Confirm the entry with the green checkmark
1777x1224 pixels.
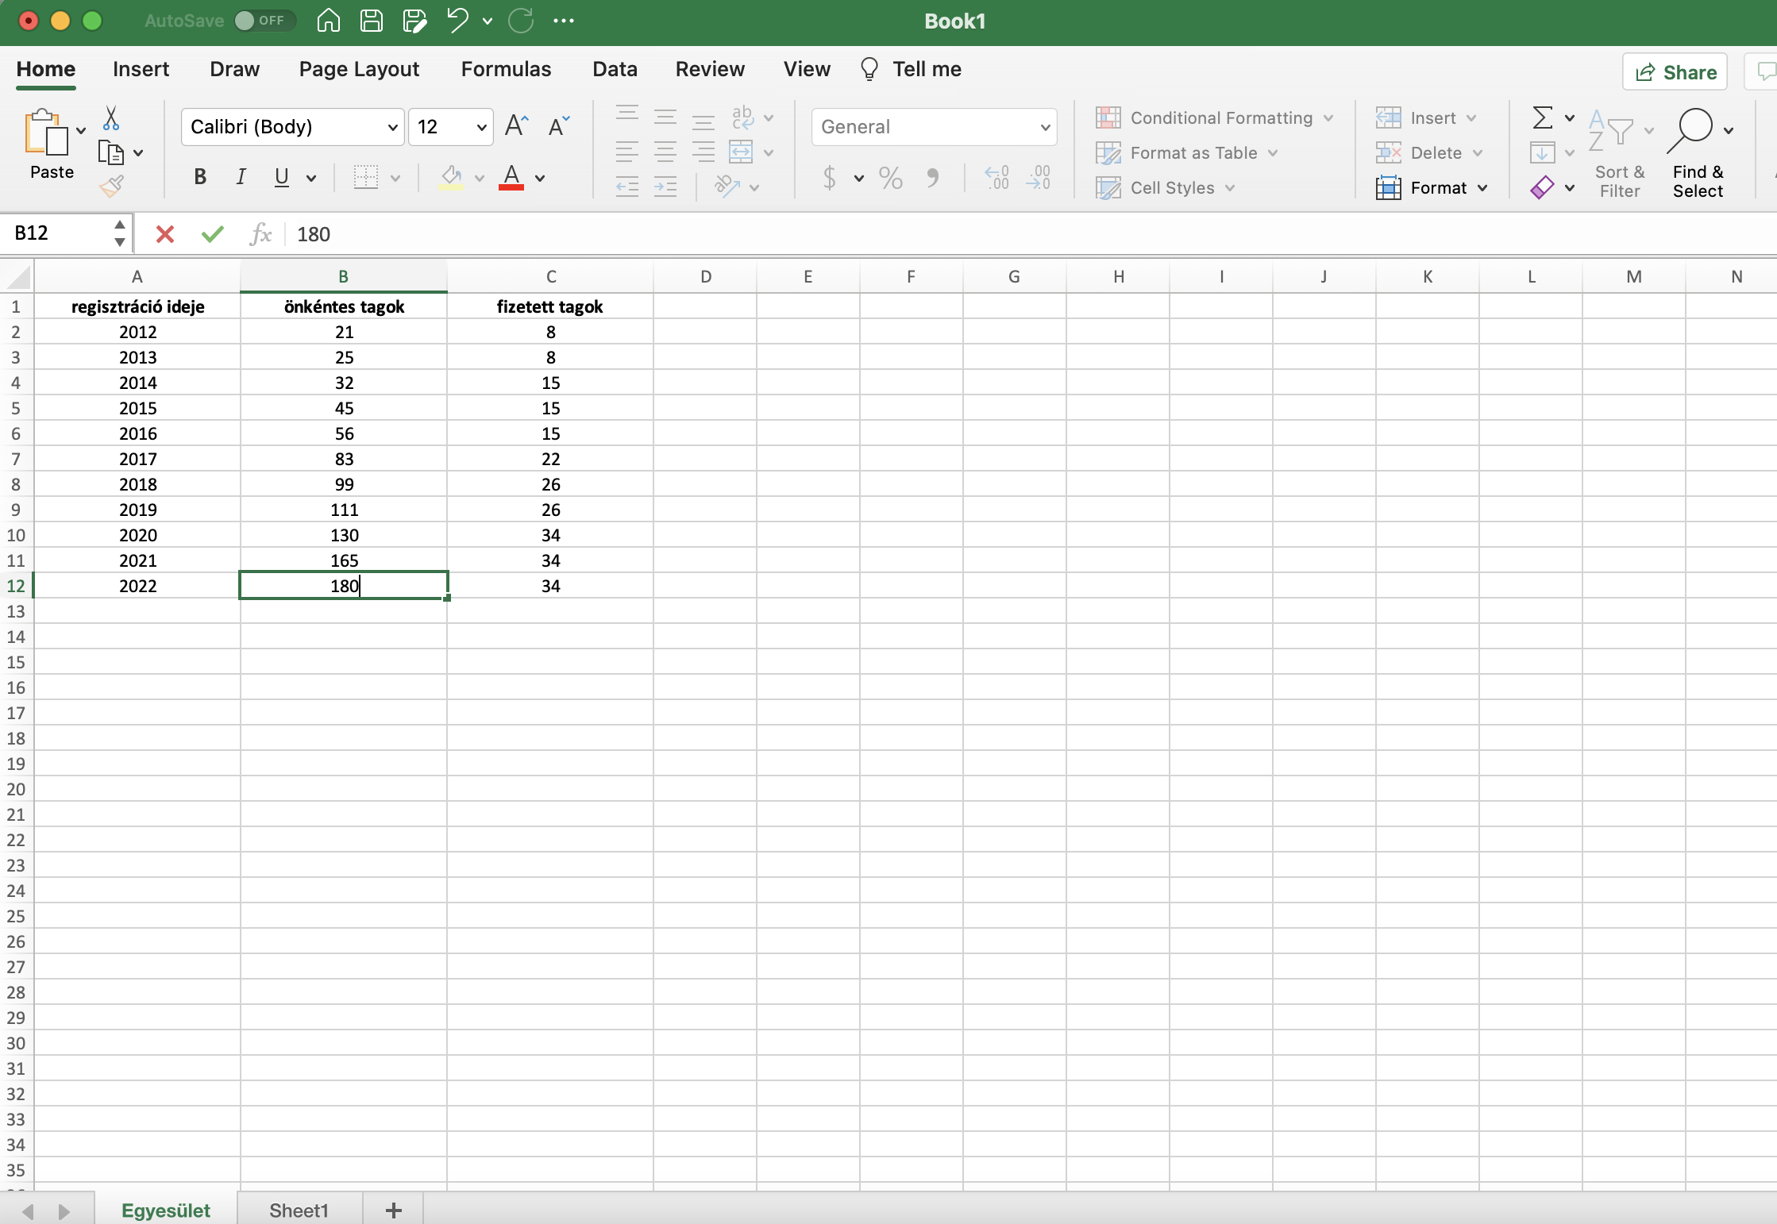point(212,234)
